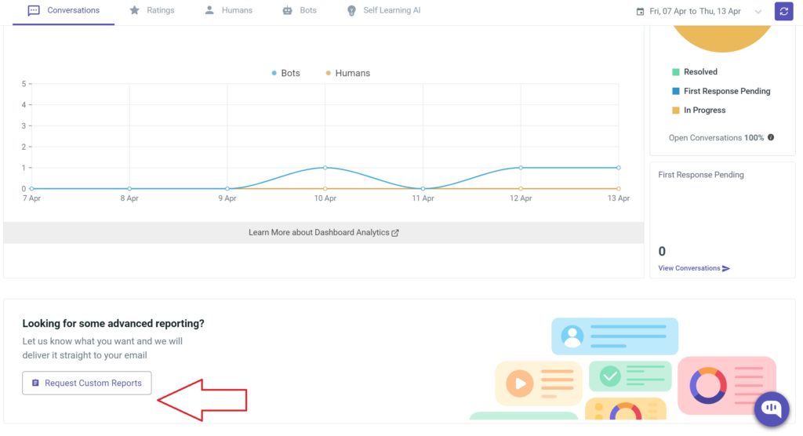Screen dimensions: 803x436
Task: Toggle the Humans series in chart legend
Action: (x=347, y=73)
